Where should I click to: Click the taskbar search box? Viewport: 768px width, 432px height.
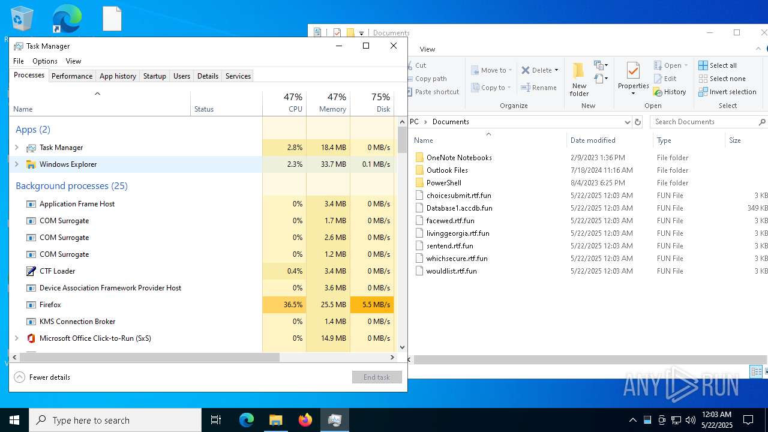[x=115, y=420]
